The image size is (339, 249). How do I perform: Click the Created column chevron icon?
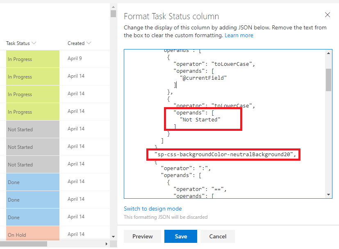[x=89, y=43]
